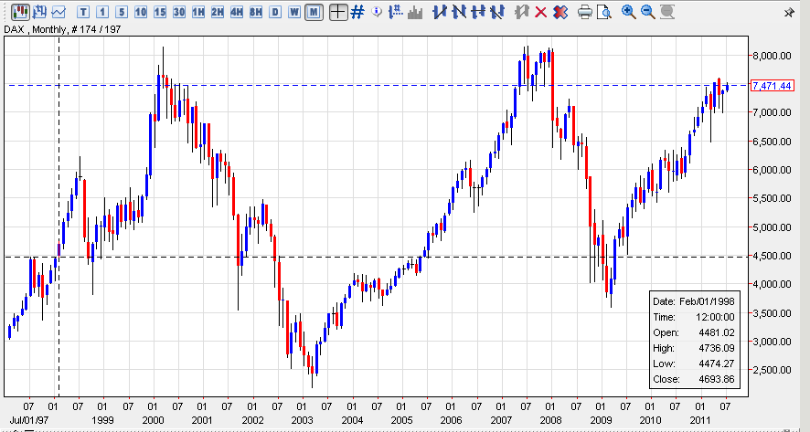
Task: Zoom out of the chart
Action: tap(648, 12)
